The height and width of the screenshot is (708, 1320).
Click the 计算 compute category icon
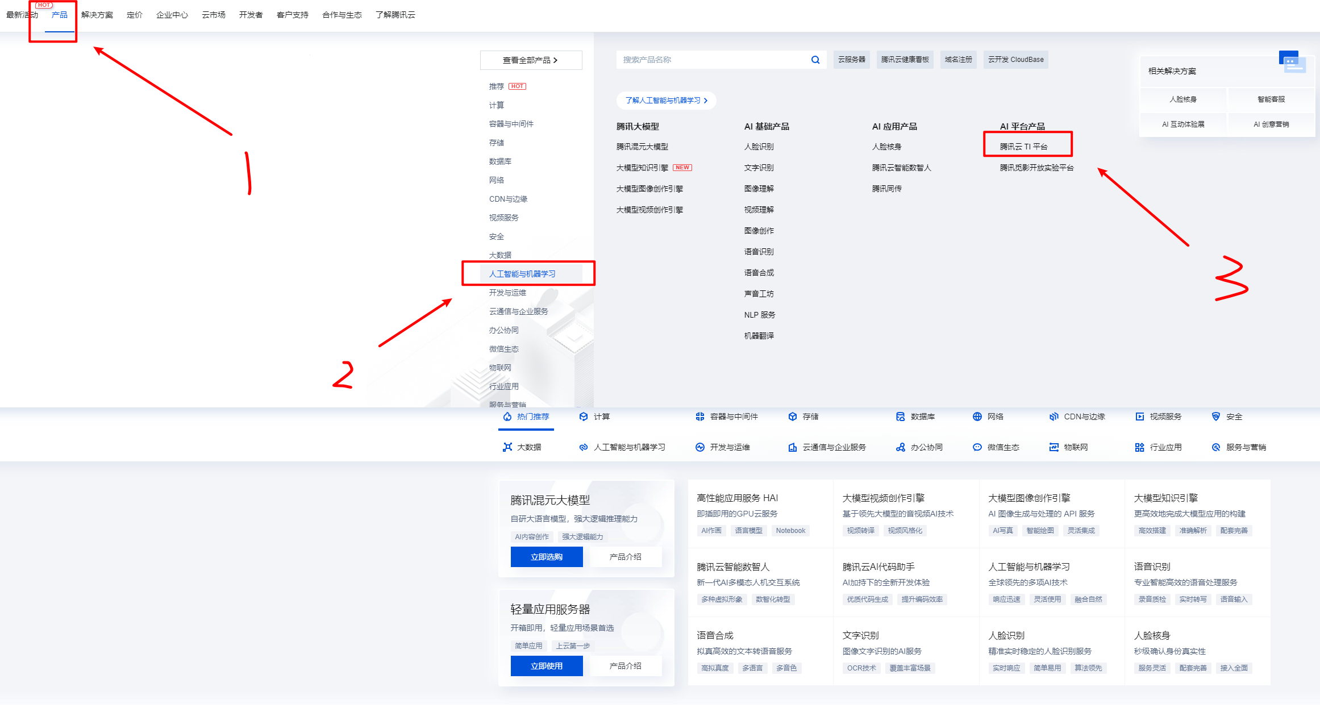click(x=584, y=417)
